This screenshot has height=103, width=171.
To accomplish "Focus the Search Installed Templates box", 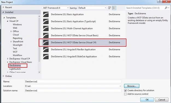I will pyautogui.click(x=145, y=8).
